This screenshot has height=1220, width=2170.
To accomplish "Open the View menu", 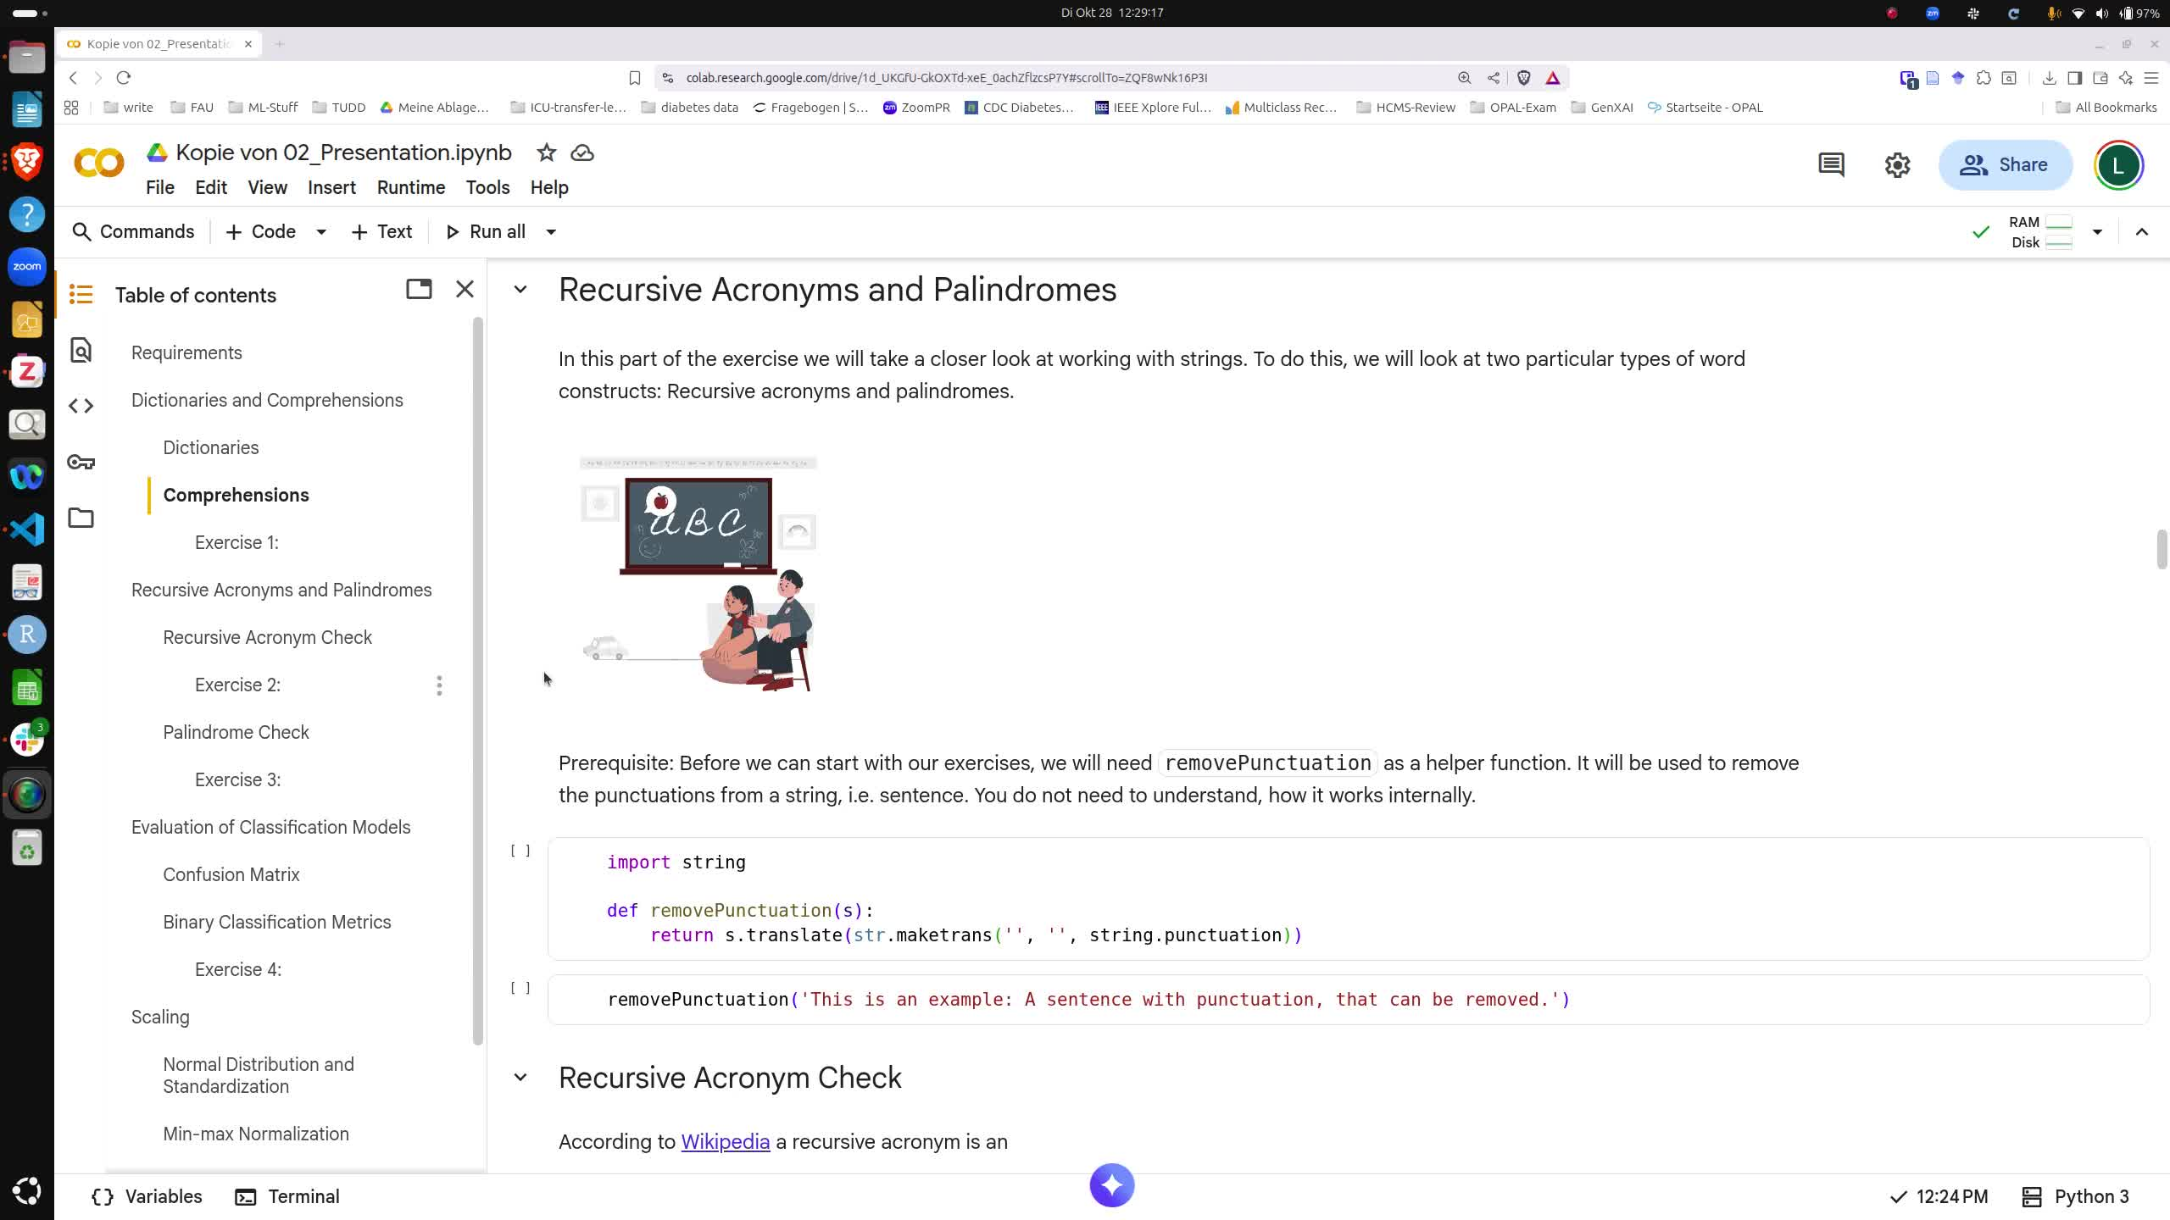I will (x=267, y=187).
